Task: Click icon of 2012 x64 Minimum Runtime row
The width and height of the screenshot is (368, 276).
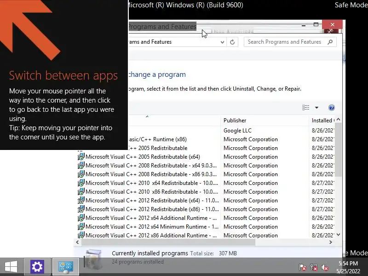Action: (x=81, y=226)
